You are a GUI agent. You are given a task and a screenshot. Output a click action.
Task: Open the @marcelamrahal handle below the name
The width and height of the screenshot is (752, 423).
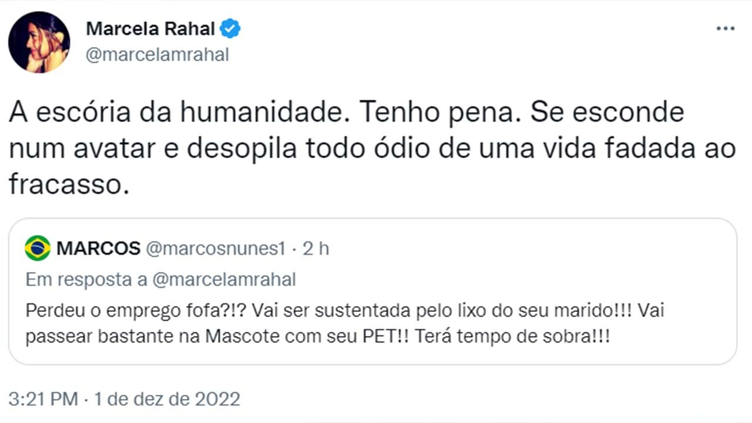[x=157, y=55]
